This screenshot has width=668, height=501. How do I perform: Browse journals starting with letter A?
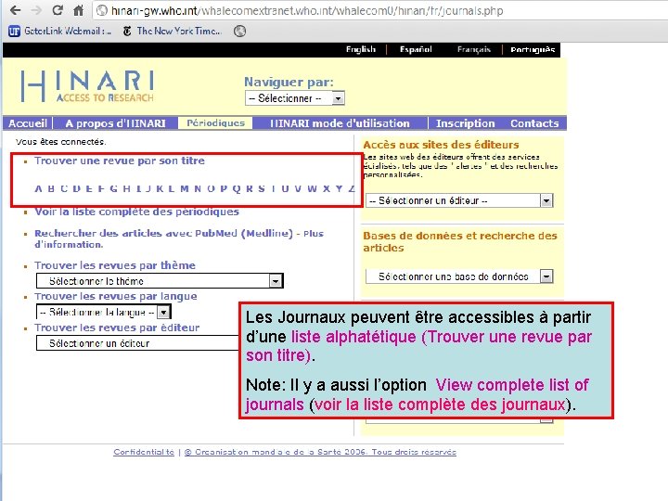[x=38, y=188]
